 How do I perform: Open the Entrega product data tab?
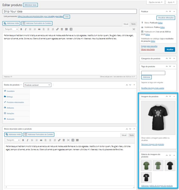pos(10,97)
